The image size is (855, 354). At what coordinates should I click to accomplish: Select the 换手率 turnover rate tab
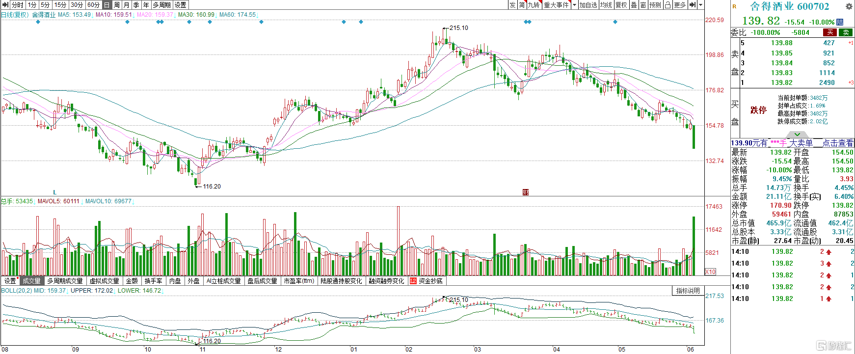pyautogui.click(x=153, y=281)
